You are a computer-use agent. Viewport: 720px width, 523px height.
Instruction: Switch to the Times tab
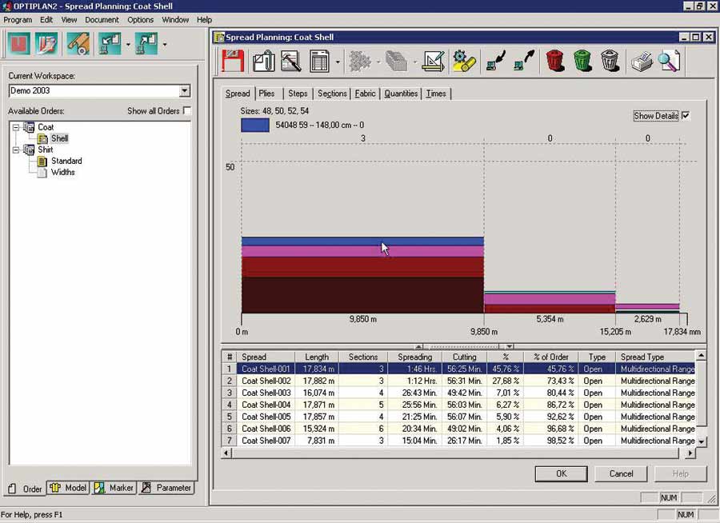(x=436, y=94)
